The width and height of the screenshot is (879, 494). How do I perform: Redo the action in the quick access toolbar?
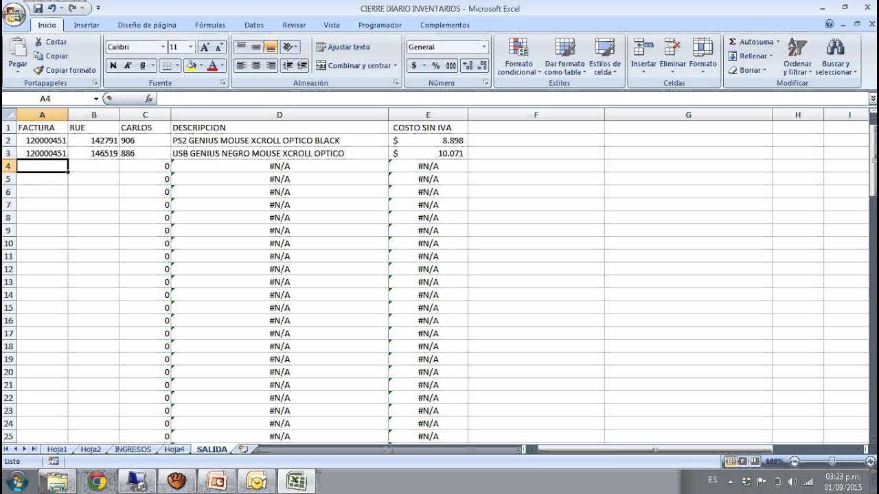72,8
